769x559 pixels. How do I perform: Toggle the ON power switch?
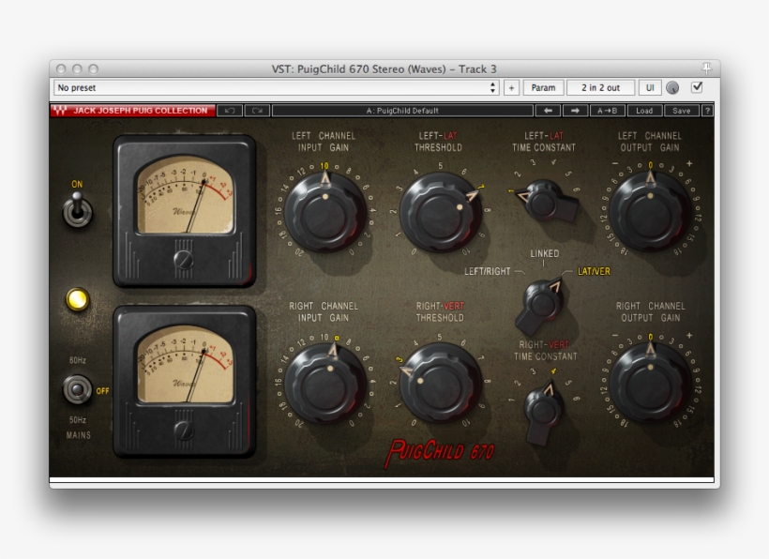click(76, 211)
